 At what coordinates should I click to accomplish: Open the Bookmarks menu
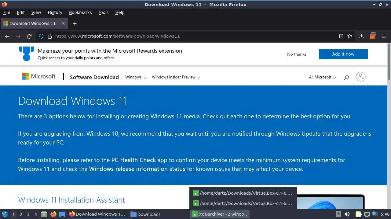[x=80, y=12]
